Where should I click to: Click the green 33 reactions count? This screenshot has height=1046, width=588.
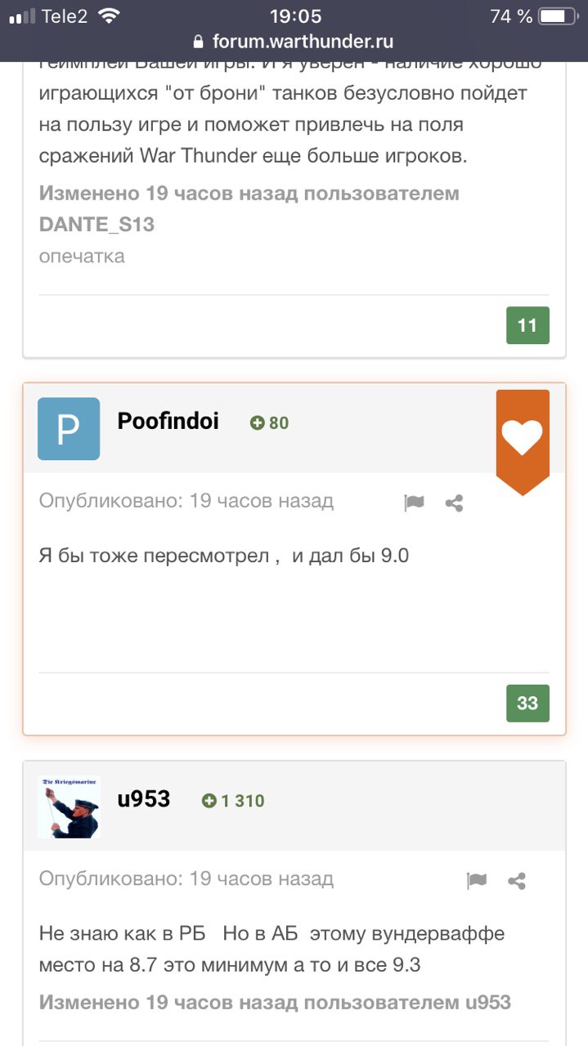click(x=527, y=703)
